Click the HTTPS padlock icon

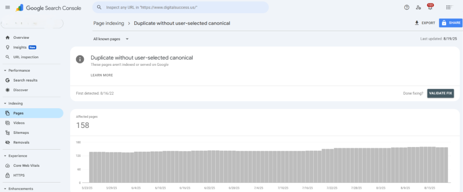[8, 175]
